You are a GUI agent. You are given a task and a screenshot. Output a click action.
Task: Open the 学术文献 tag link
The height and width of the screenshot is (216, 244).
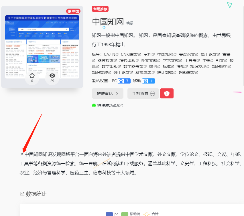pyautogui.click(x=172, y=60)
